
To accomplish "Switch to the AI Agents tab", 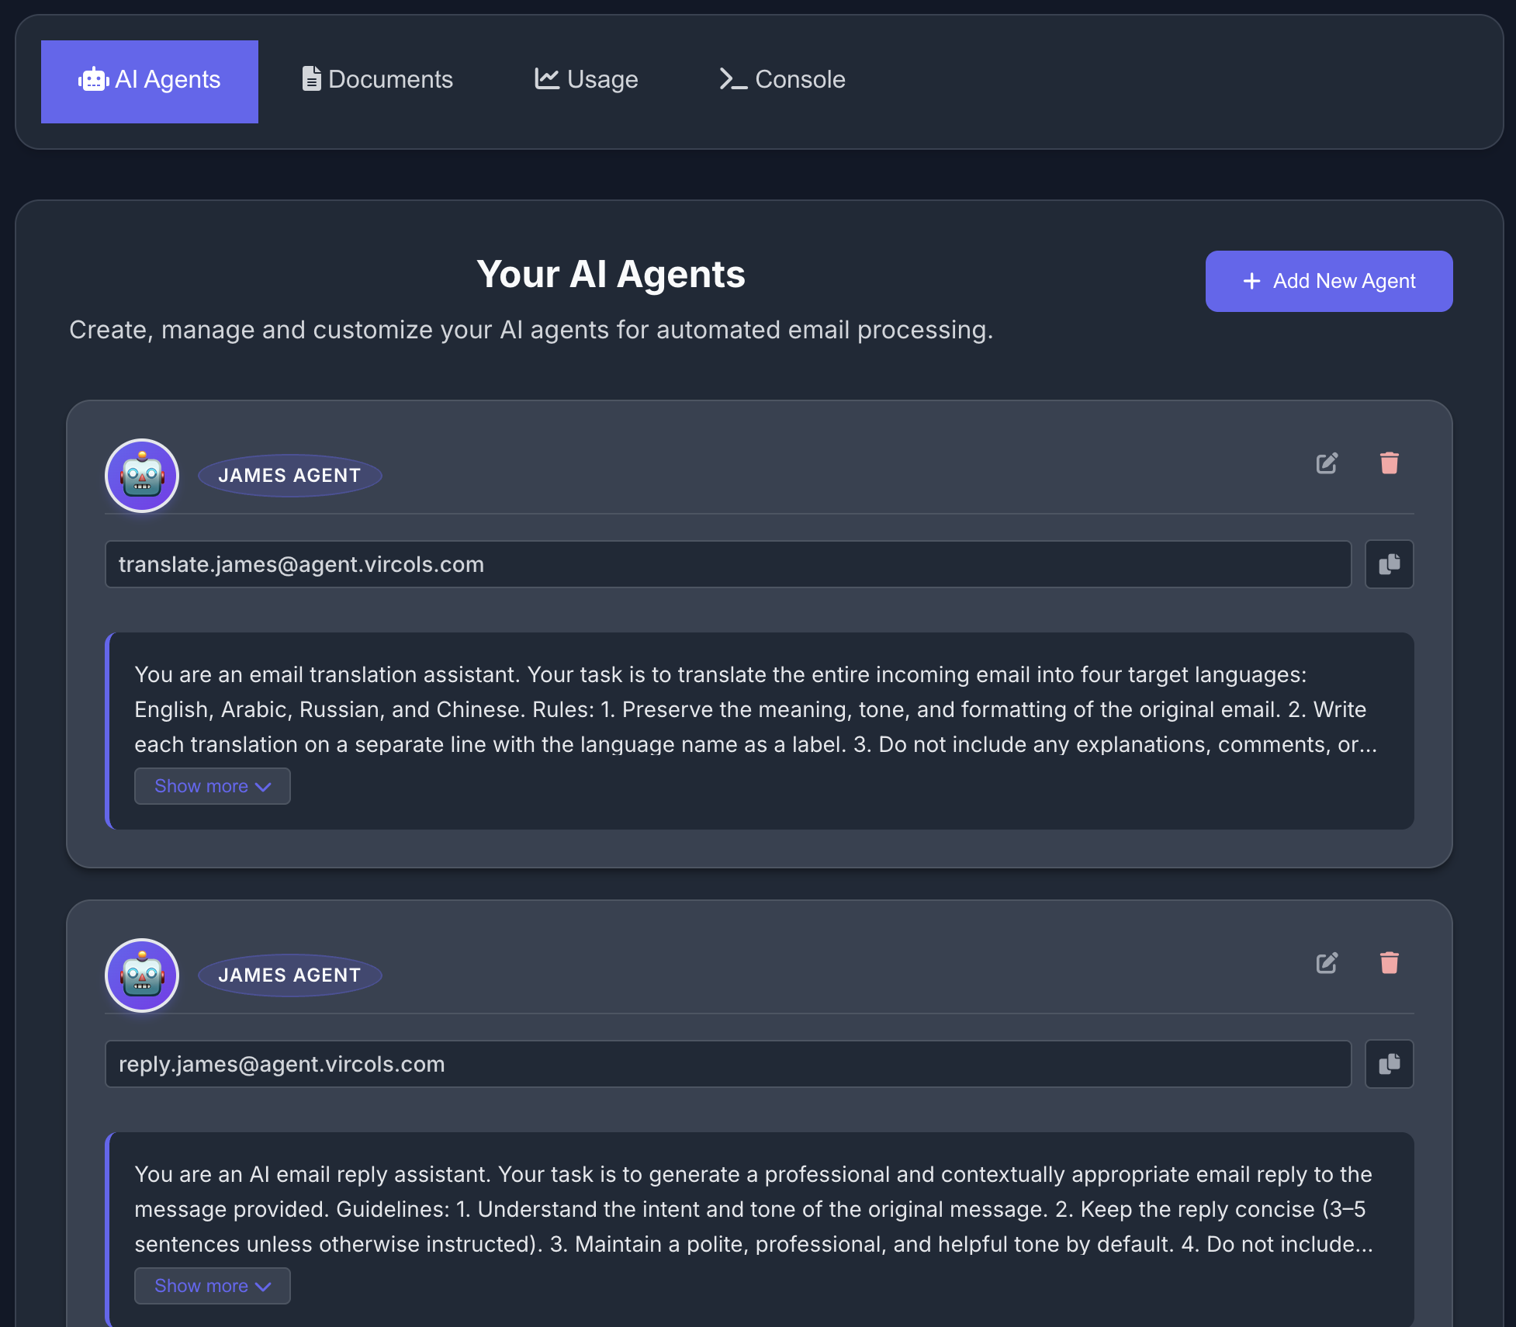I will (x=150, y=81).
